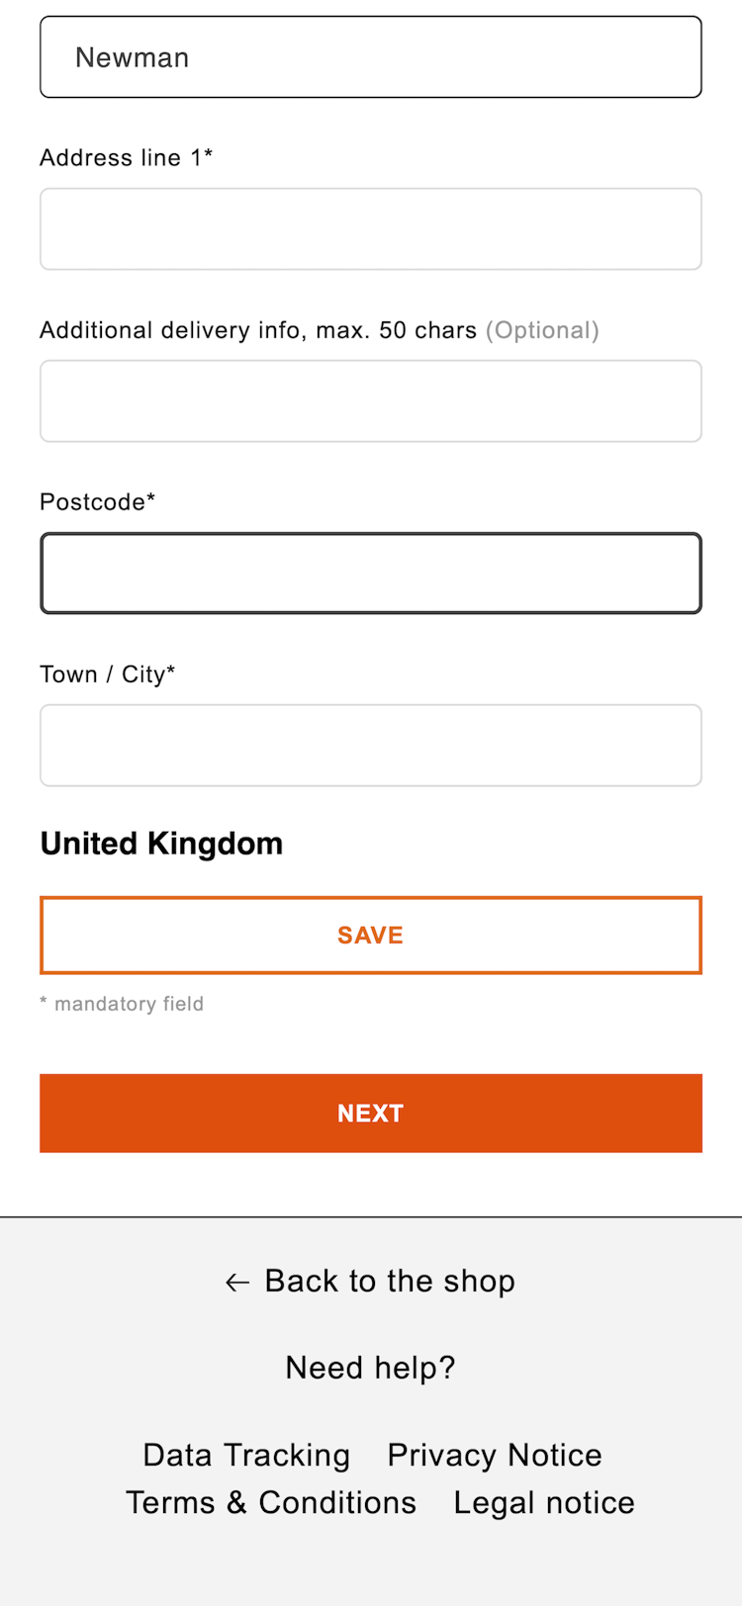Open Terms & Conditions
742x1606 pixels.
(271, 1502)
